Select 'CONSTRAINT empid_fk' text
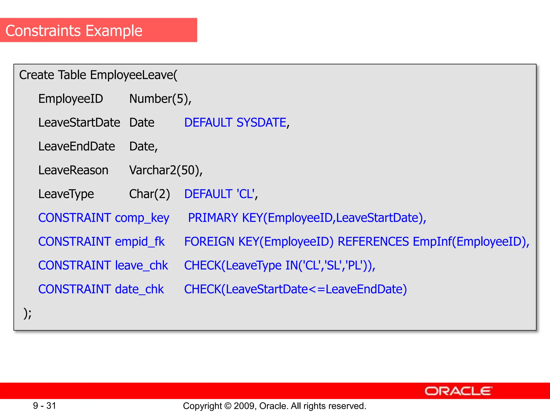This screenshot has height=412, width=550. click(x=101, y=242)
